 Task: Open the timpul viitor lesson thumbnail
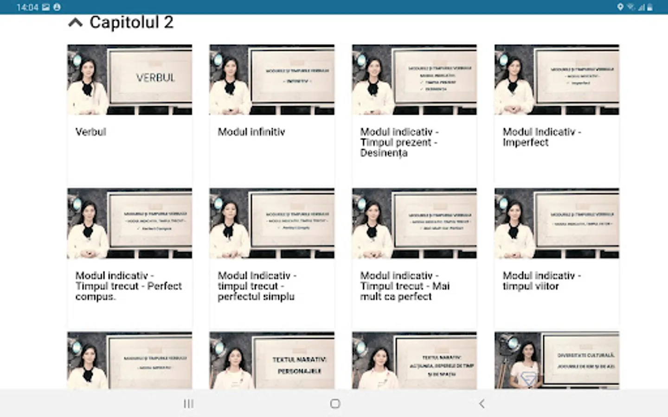(x=557, y=223)
